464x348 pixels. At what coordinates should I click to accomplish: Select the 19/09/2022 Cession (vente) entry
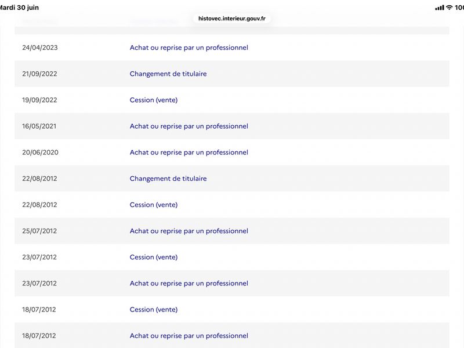click(232, 100)
